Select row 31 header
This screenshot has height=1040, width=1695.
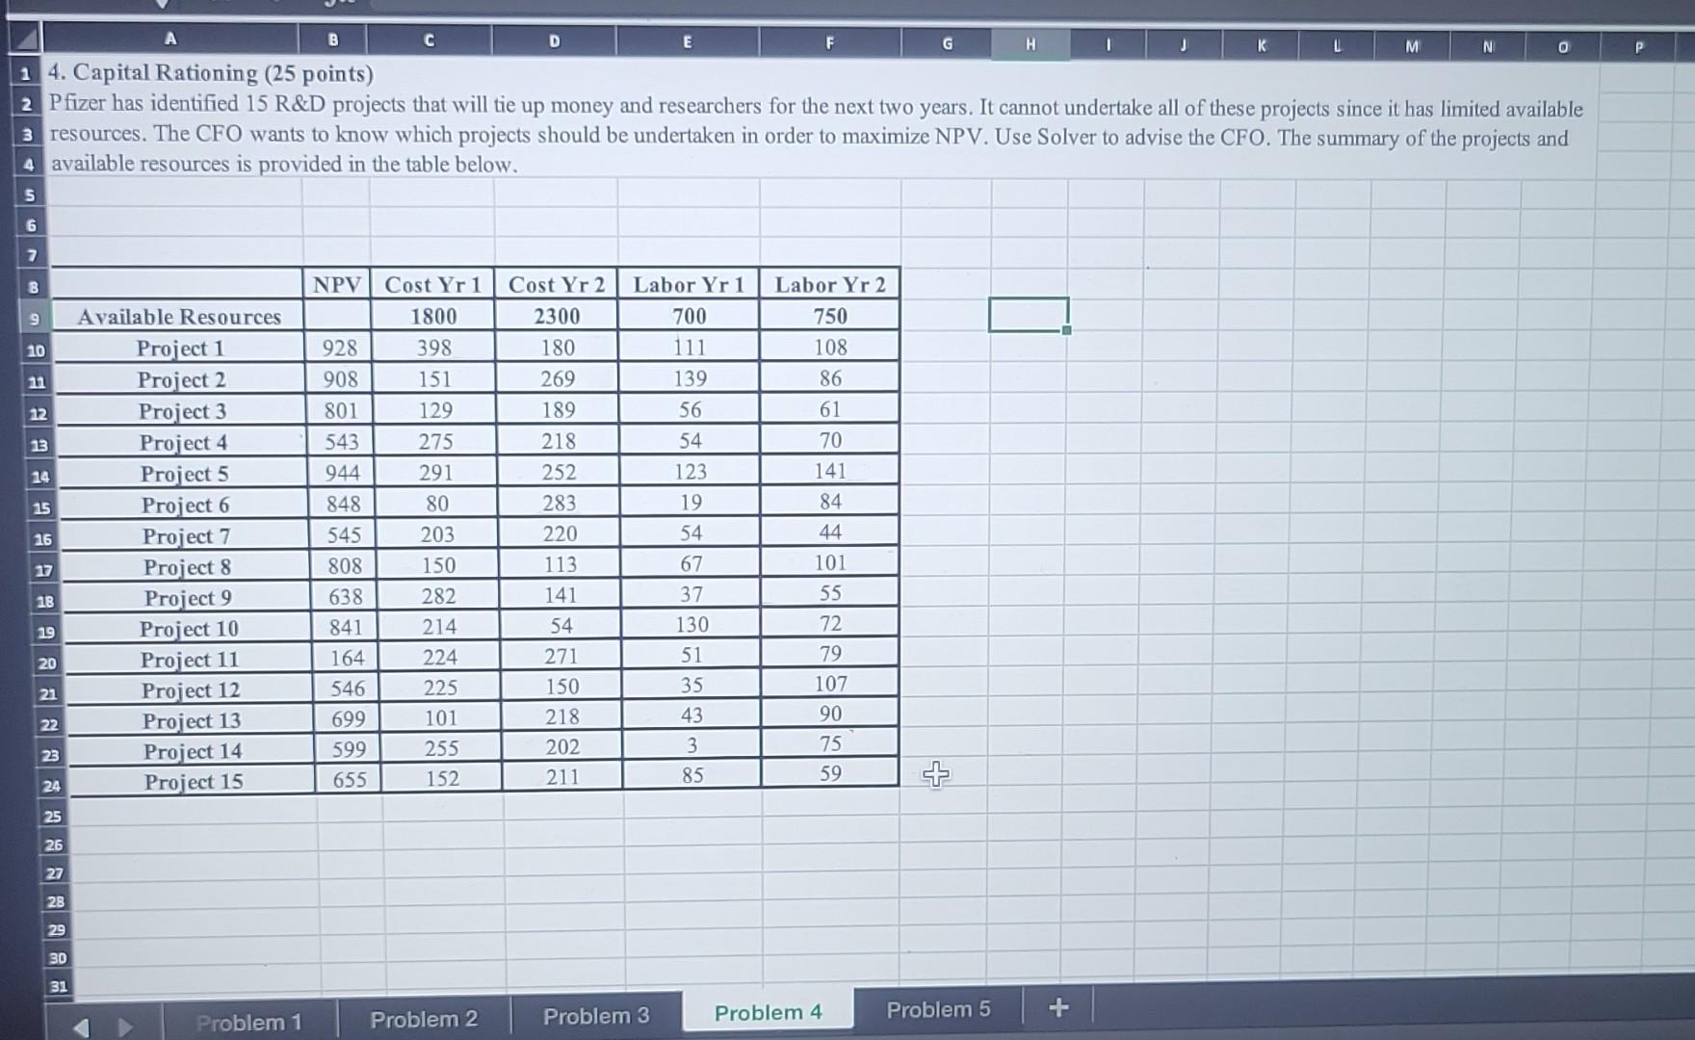coord(59,986)
